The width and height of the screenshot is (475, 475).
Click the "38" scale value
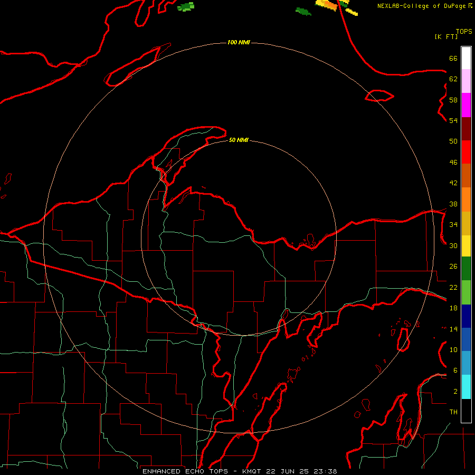(453, 204)
